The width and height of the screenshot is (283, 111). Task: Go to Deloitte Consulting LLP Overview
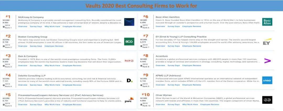point(23,85)
